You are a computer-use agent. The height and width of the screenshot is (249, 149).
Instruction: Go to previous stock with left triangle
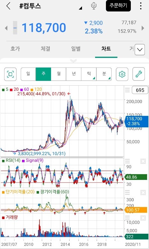(6, 28)
